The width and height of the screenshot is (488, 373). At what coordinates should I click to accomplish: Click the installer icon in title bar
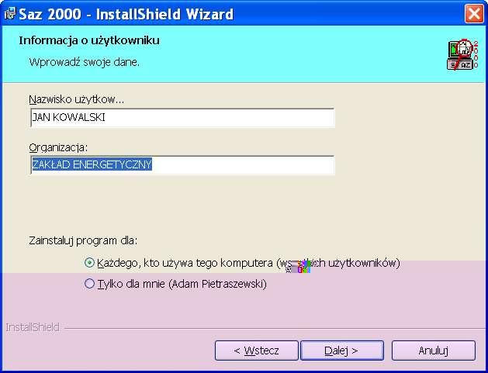9,14
